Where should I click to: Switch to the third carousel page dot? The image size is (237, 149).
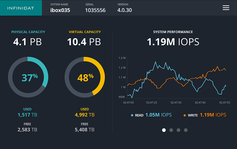point(178,130)
